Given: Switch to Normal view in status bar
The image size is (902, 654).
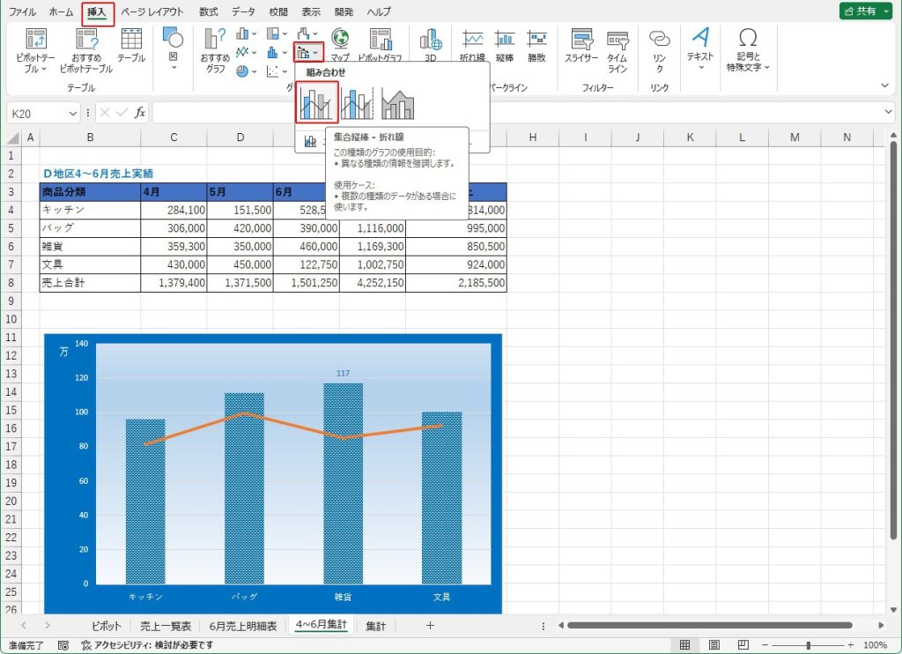Looking at the screenshot, I should coord(683,645).
